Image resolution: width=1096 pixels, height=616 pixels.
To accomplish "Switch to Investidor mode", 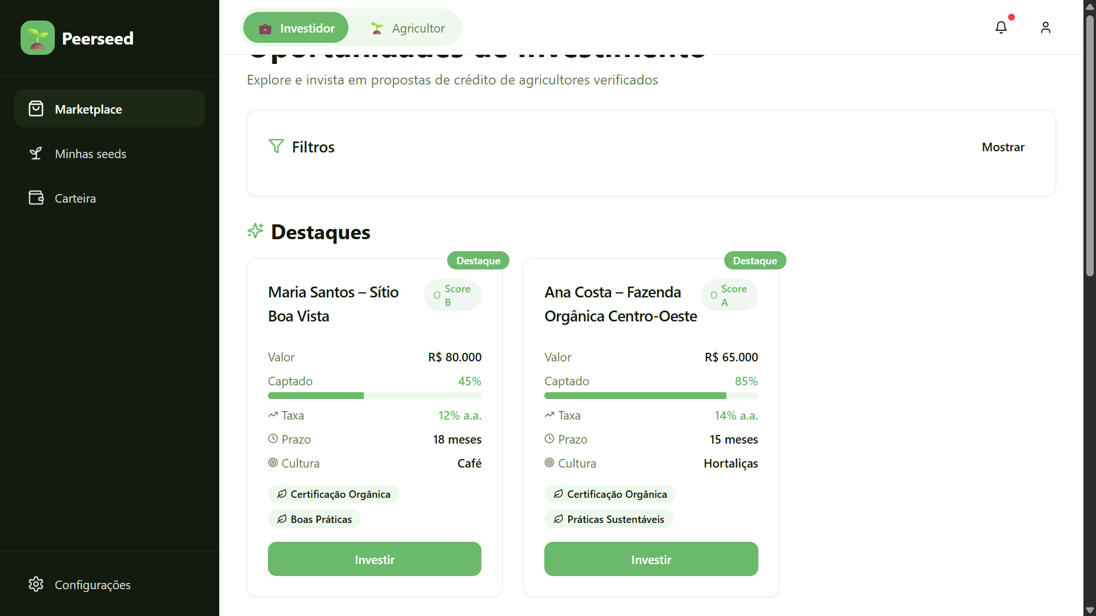I will (x=296, y=28).
